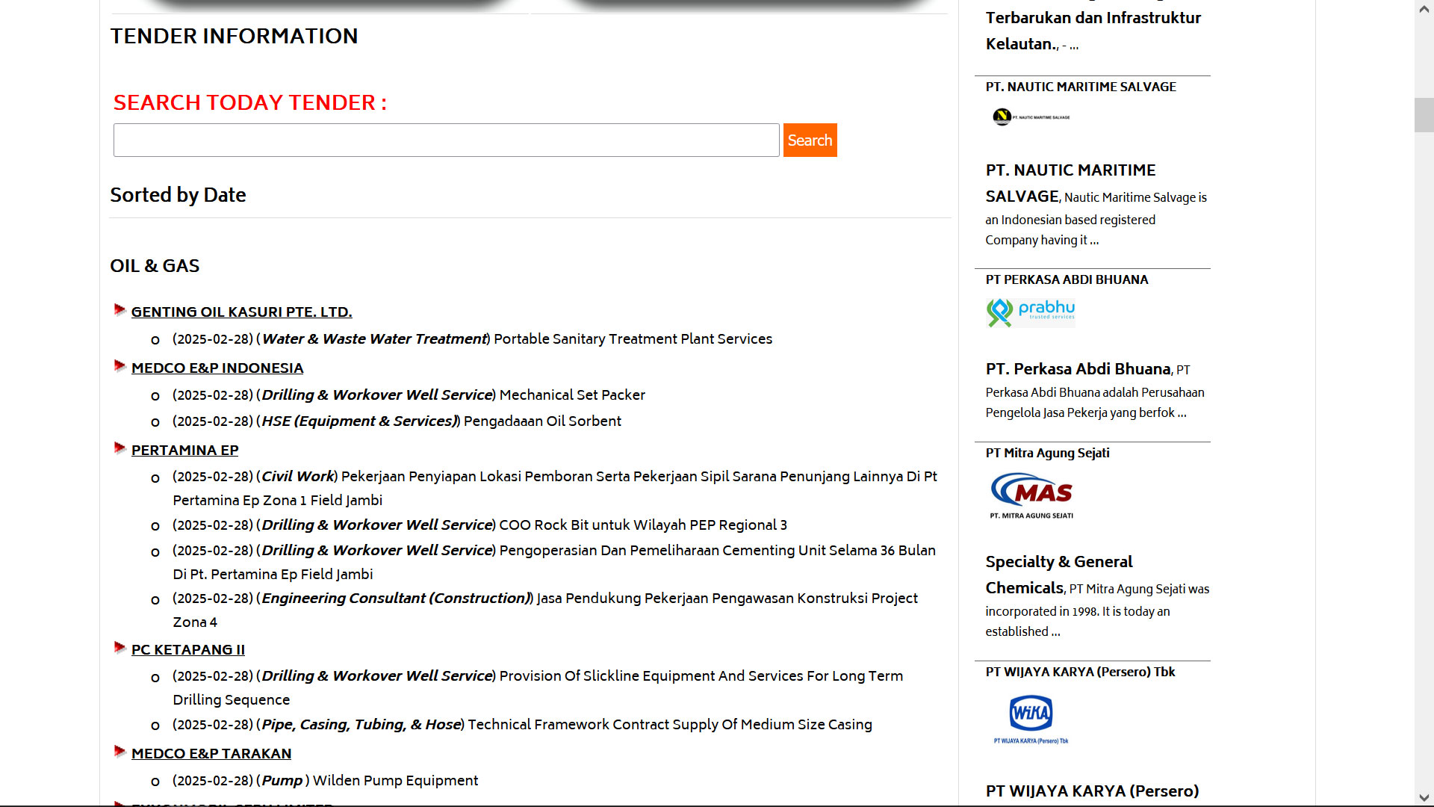The width and height of the screenshot is (1434, 807).
Task: Open PERTAMINA EP company link
Action: pyautogui.click(x=184, y=451)
